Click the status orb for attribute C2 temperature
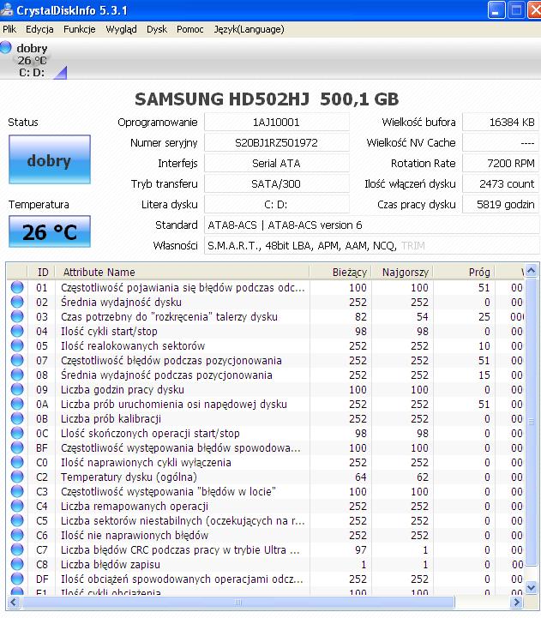The image size is (541, 618). pos(17,477)
